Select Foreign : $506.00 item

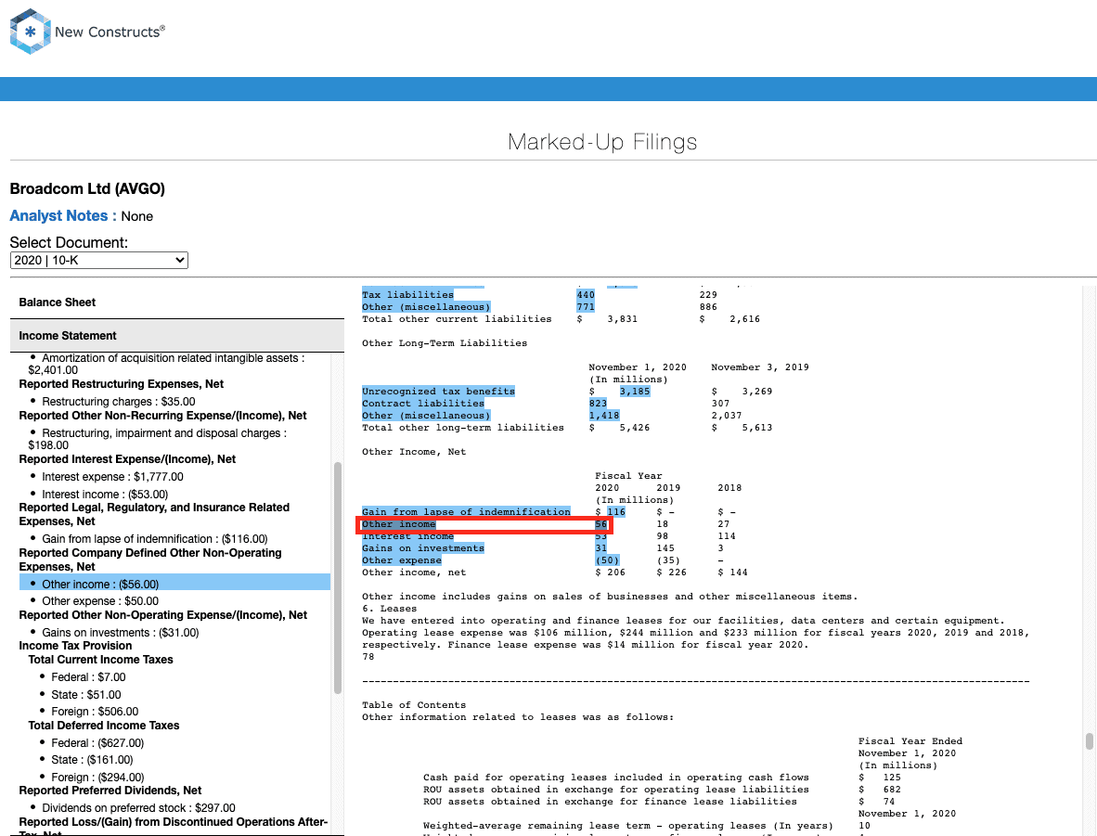[95, 712]
